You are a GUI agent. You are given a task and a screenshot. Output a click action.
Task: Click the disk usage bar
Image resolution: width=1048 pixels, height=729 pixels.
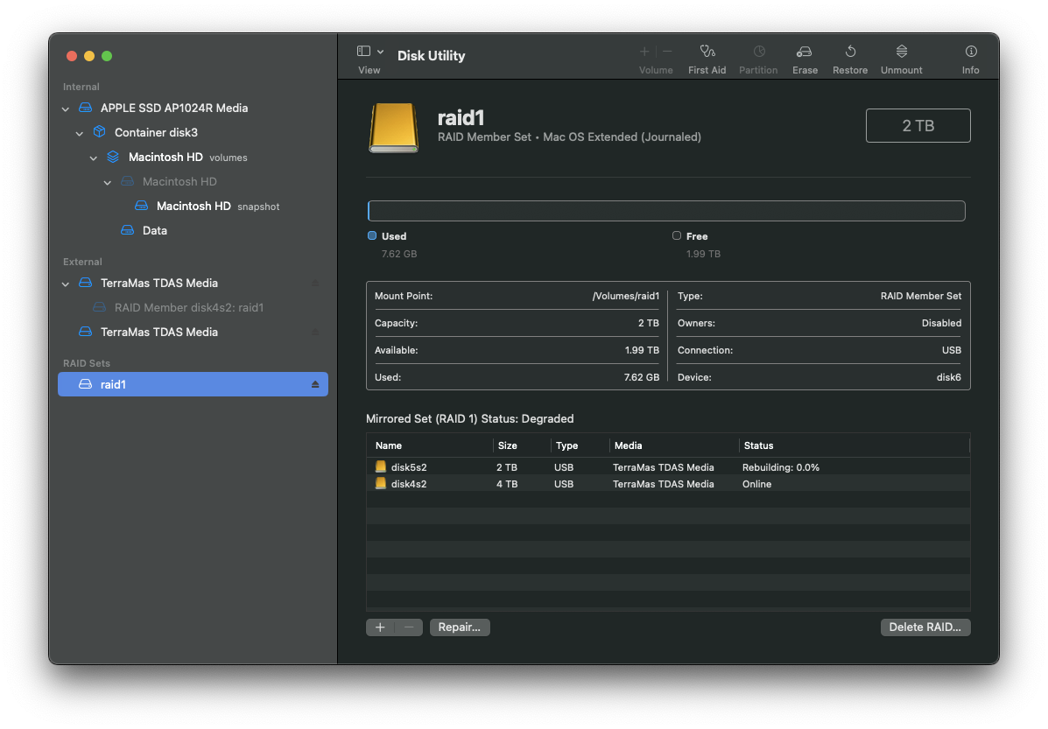[x=666, y=211]
